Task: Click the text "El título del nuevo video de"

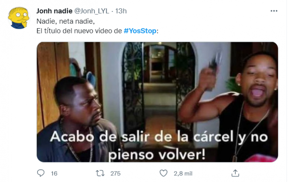Action: click(x=79, y=31)
